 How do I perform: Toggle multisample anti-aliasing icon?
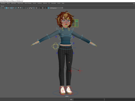[22, 8]
